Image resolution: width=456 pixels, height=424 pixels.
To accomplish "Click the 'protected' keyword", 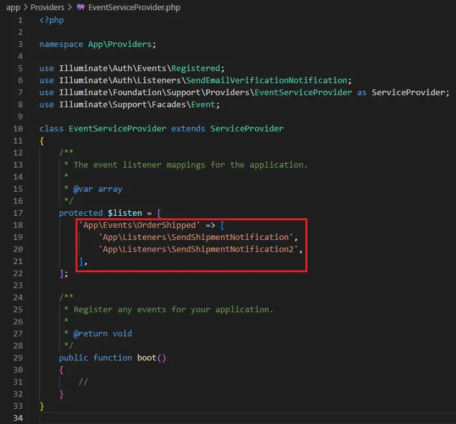I will pyautogui.click(x=81, y=213).
